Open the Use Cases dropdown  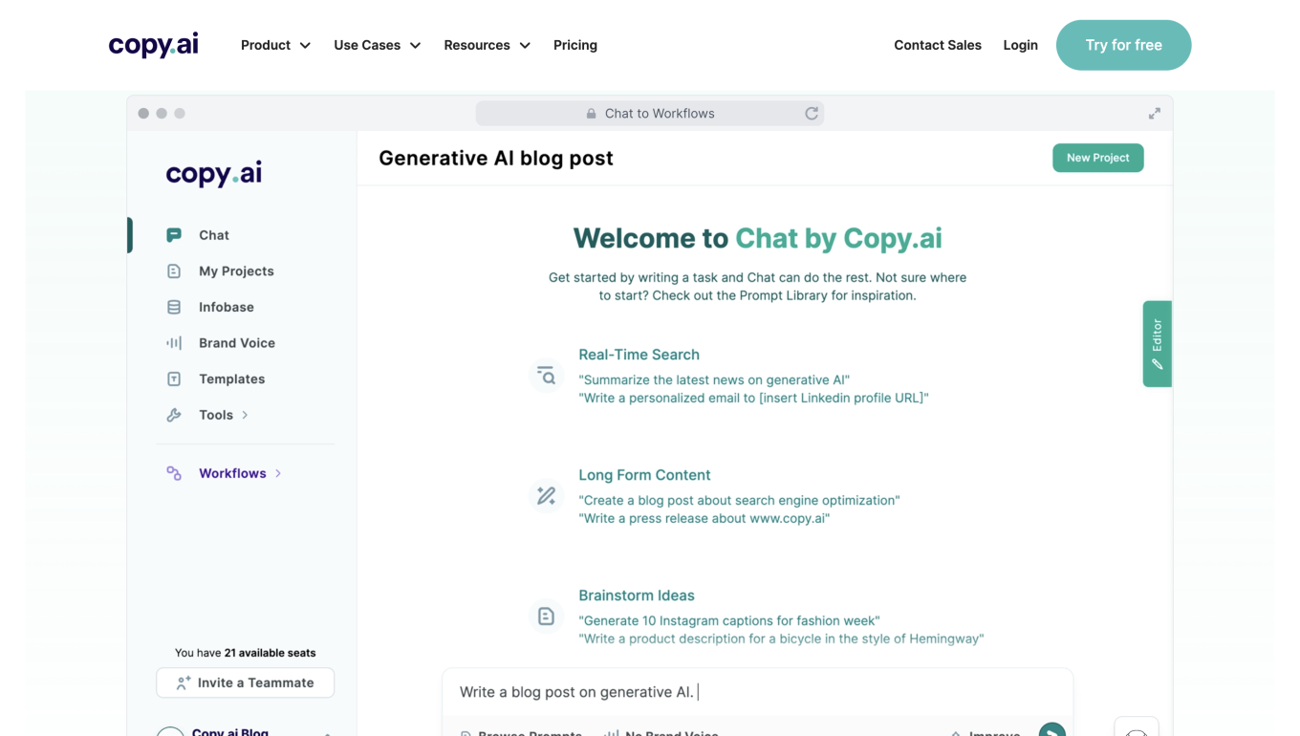pyautogui.click(x=377, y=45)
